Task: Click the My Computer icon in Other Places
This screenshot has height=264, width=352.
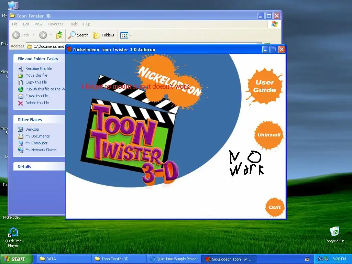Action: coord(21,143)
